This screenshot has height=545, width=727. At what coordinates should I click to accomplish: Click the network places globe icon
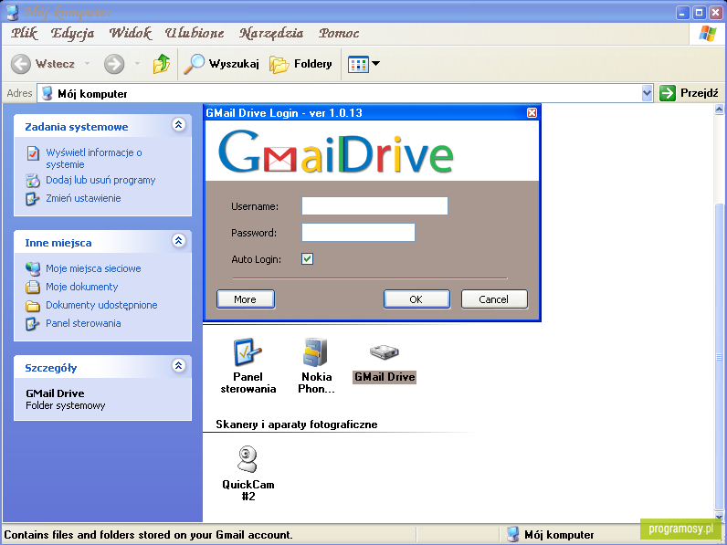point(33,268)
